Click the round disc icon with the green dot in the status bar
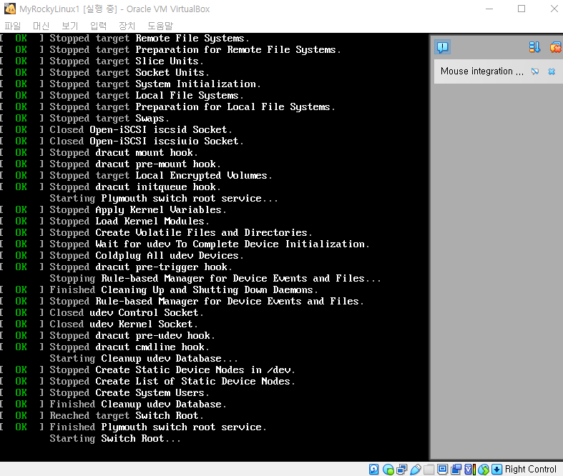This screenshot has height=476, width=563. (x=388, y=469)
